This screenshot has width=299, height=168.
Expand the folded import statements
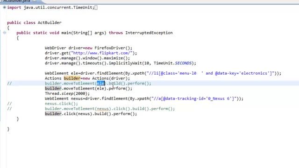pyautogui.click(x=4, y=7)
